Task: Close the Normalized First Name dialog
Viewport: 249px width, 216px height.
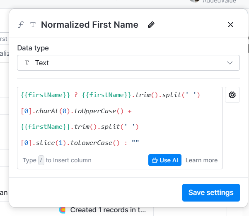Action: (231, 25)
